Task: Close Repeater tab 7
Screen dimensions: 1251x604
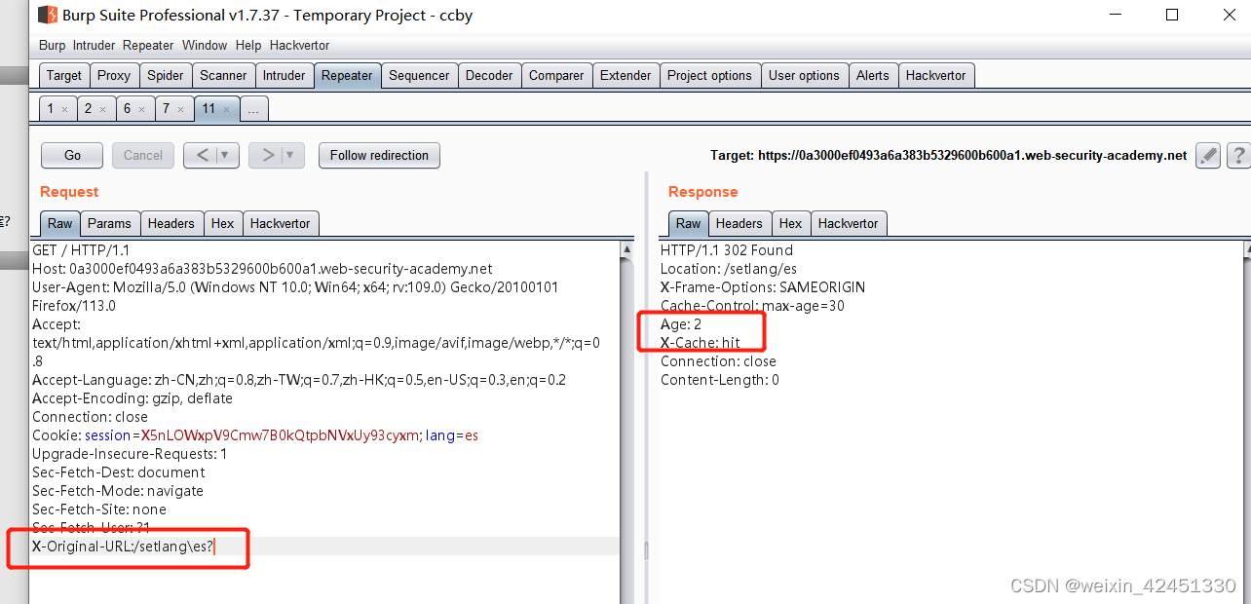Action: tap(180, 109)
